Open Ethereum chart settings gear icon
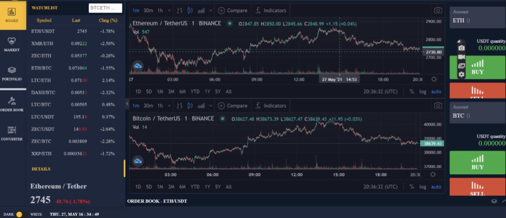This screenshot has width=506, height=218. click(433, 79)
